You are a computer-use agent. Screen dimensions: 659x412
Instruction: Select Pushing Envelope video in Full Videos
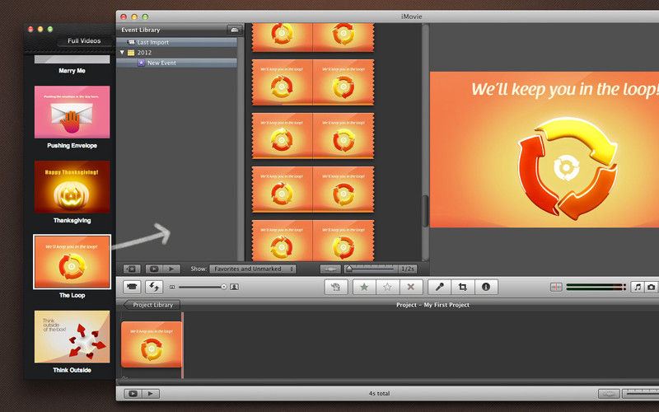click(x=72, y=112)
